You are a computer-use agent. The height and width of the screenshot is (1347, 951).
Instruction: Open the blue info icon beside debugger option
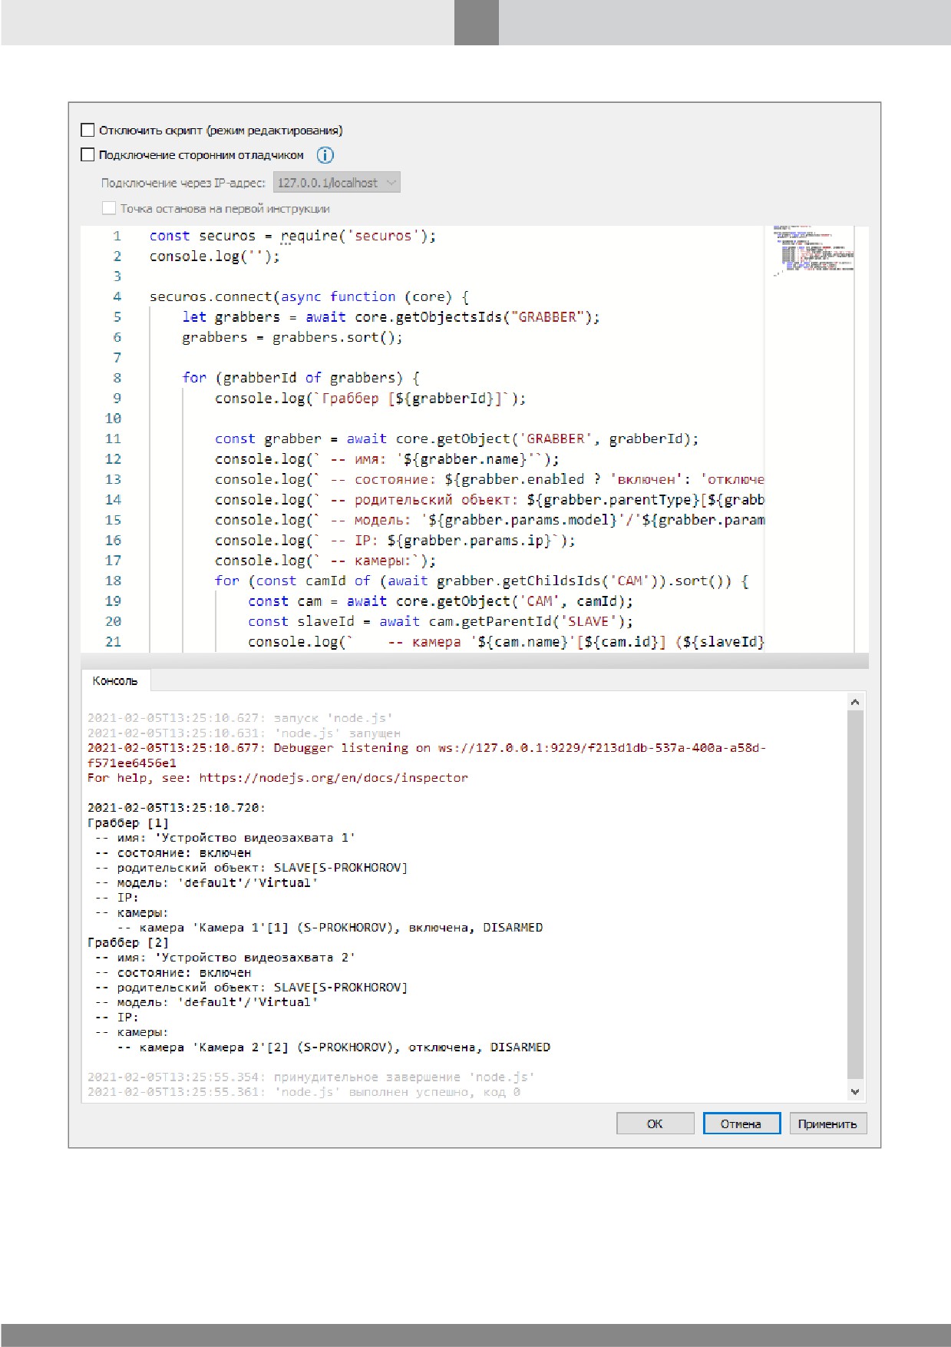[325, 155]
